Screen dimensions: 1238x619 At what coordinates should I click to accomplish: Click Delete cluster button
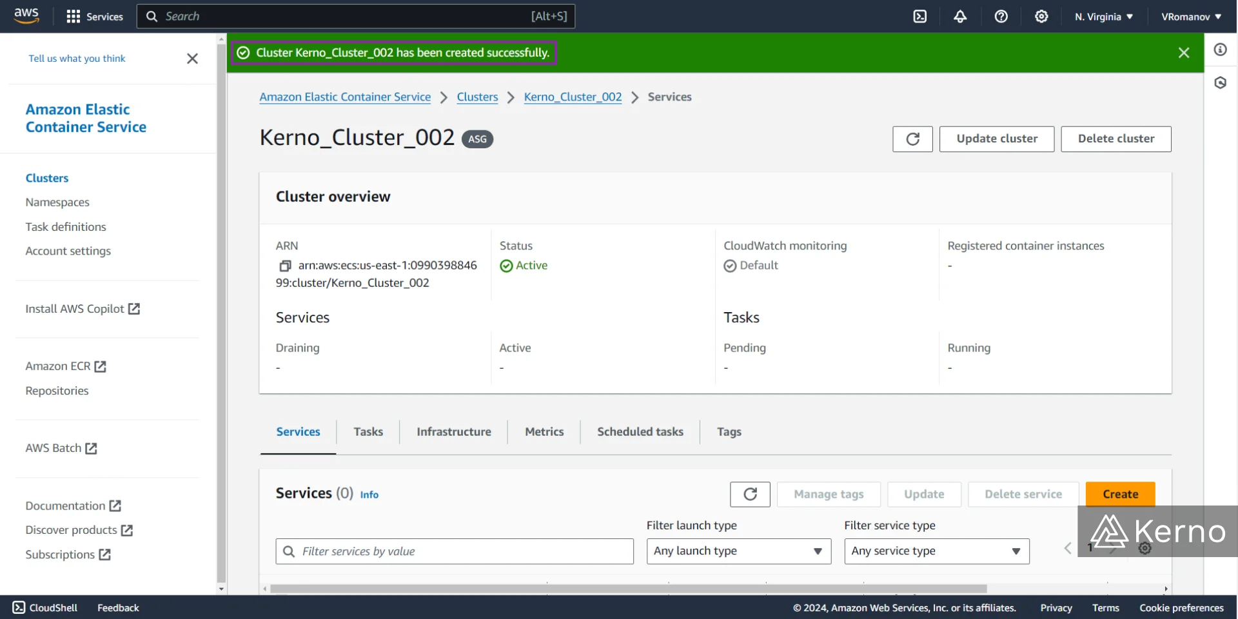[1116, 139]
